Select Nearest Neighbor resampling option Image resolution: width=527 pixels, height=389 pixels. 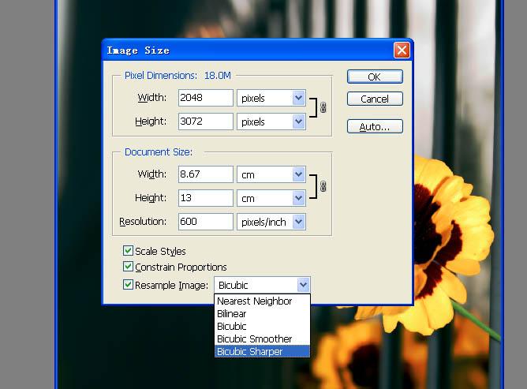[x=262, y=301]
